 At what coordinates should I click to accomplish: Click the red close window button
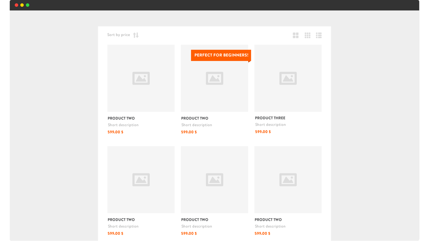pyautogui.click(x=16, y=5)
